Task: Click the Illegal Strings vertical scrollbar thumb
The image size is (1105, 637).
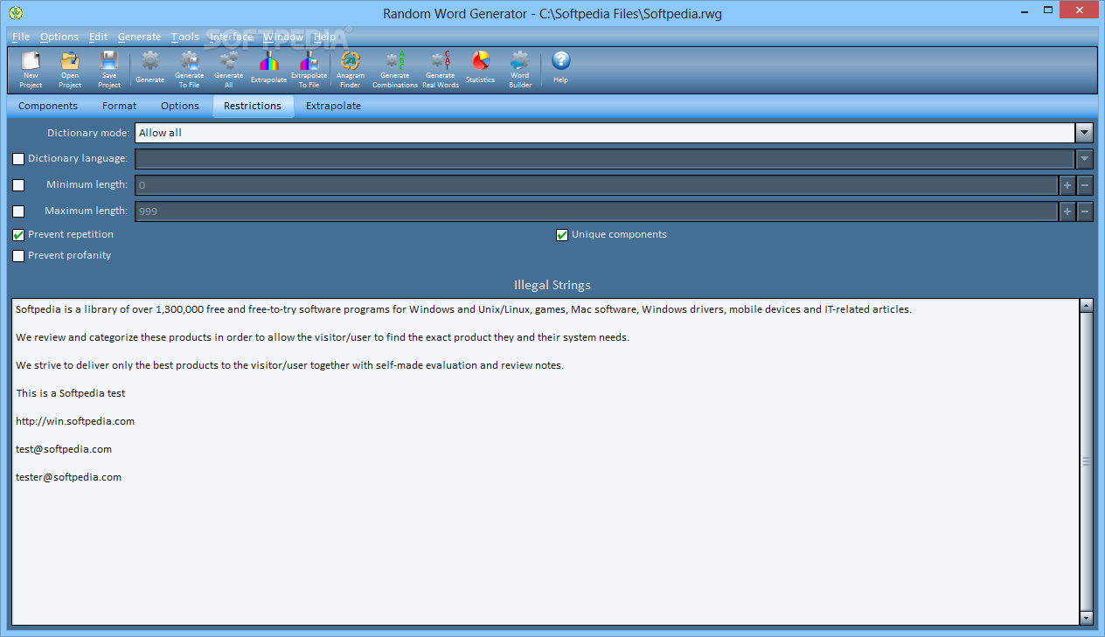Action: 1087,461
